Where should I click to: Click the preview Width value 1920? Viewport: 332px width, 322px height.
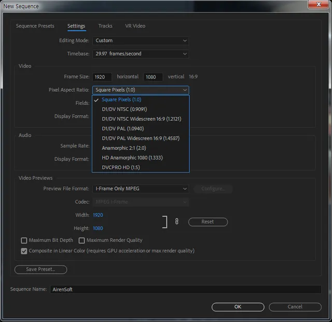coord(98,215)
